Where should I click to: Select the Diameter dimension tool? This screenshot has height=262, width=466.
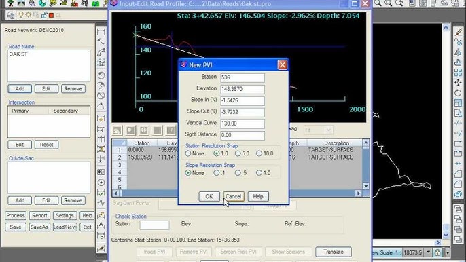tap(101, 95)
